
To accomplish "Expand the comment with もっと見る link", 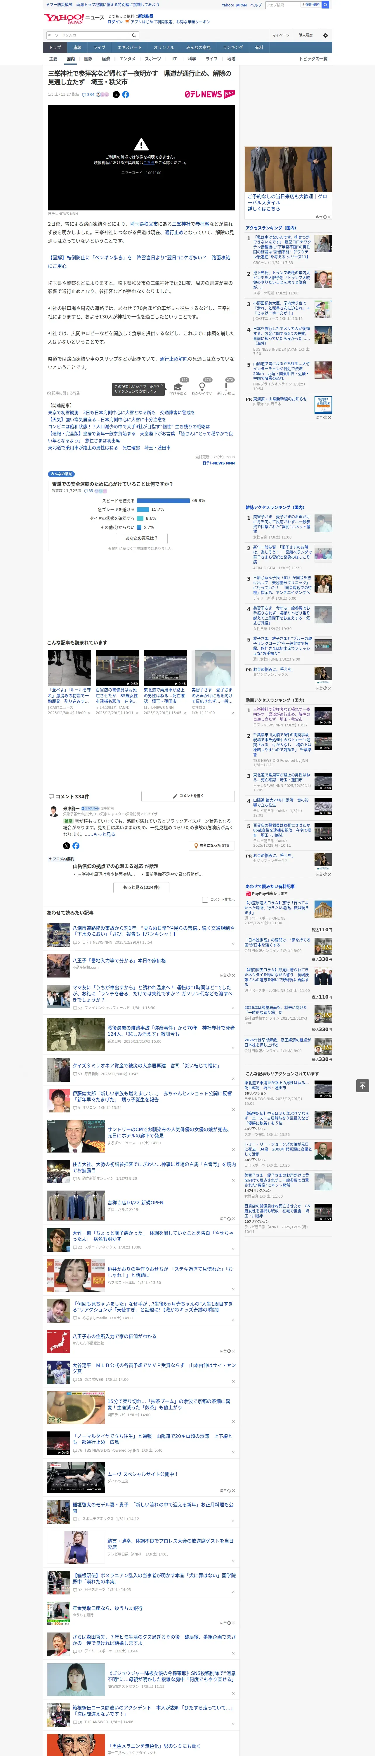I will point(104,834).
